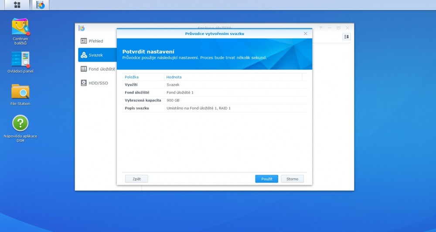
Task: Cancel the wizard with Storno
Action: [x=292, y=179]
